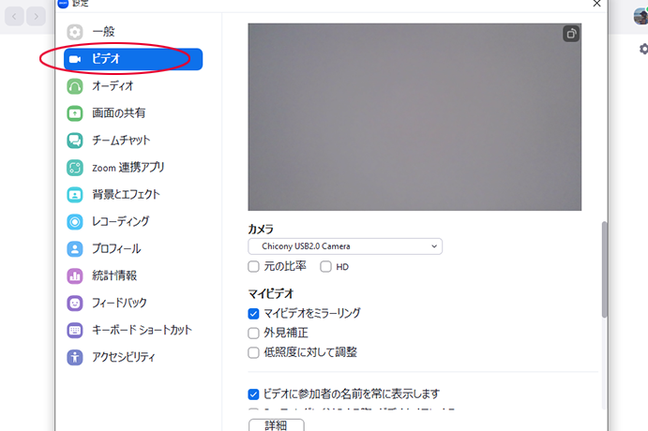Go forward with right arrow in background window
This screenshot has width=648, height=431.
36,17
